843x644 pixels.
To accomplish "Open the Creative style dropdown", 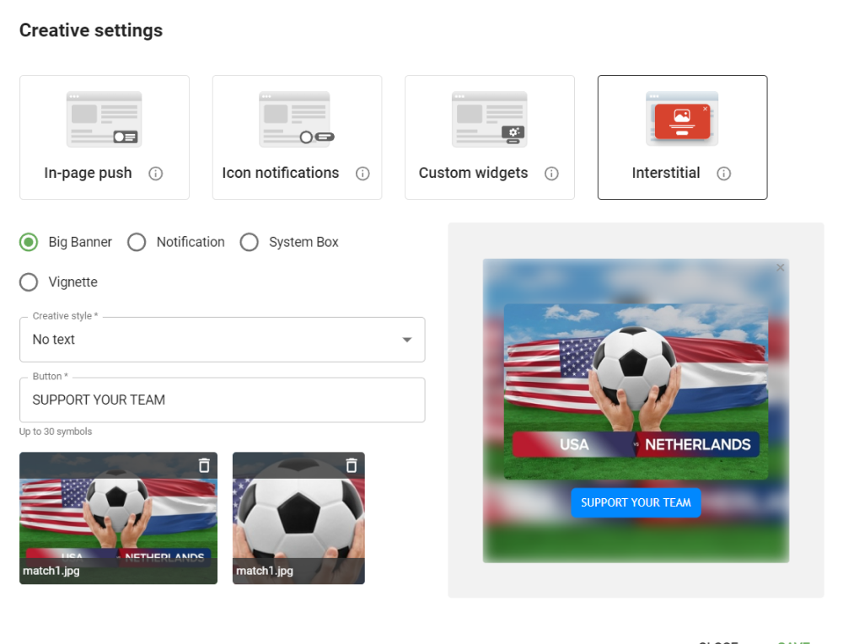I will (407, 340).
